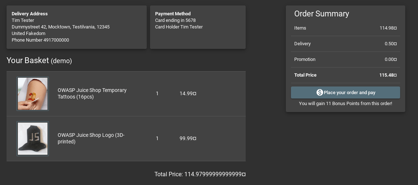Click the Total Price 115.48 value
Image resolution: width=418 pixels, height=185 pixels.
(388, 75)
